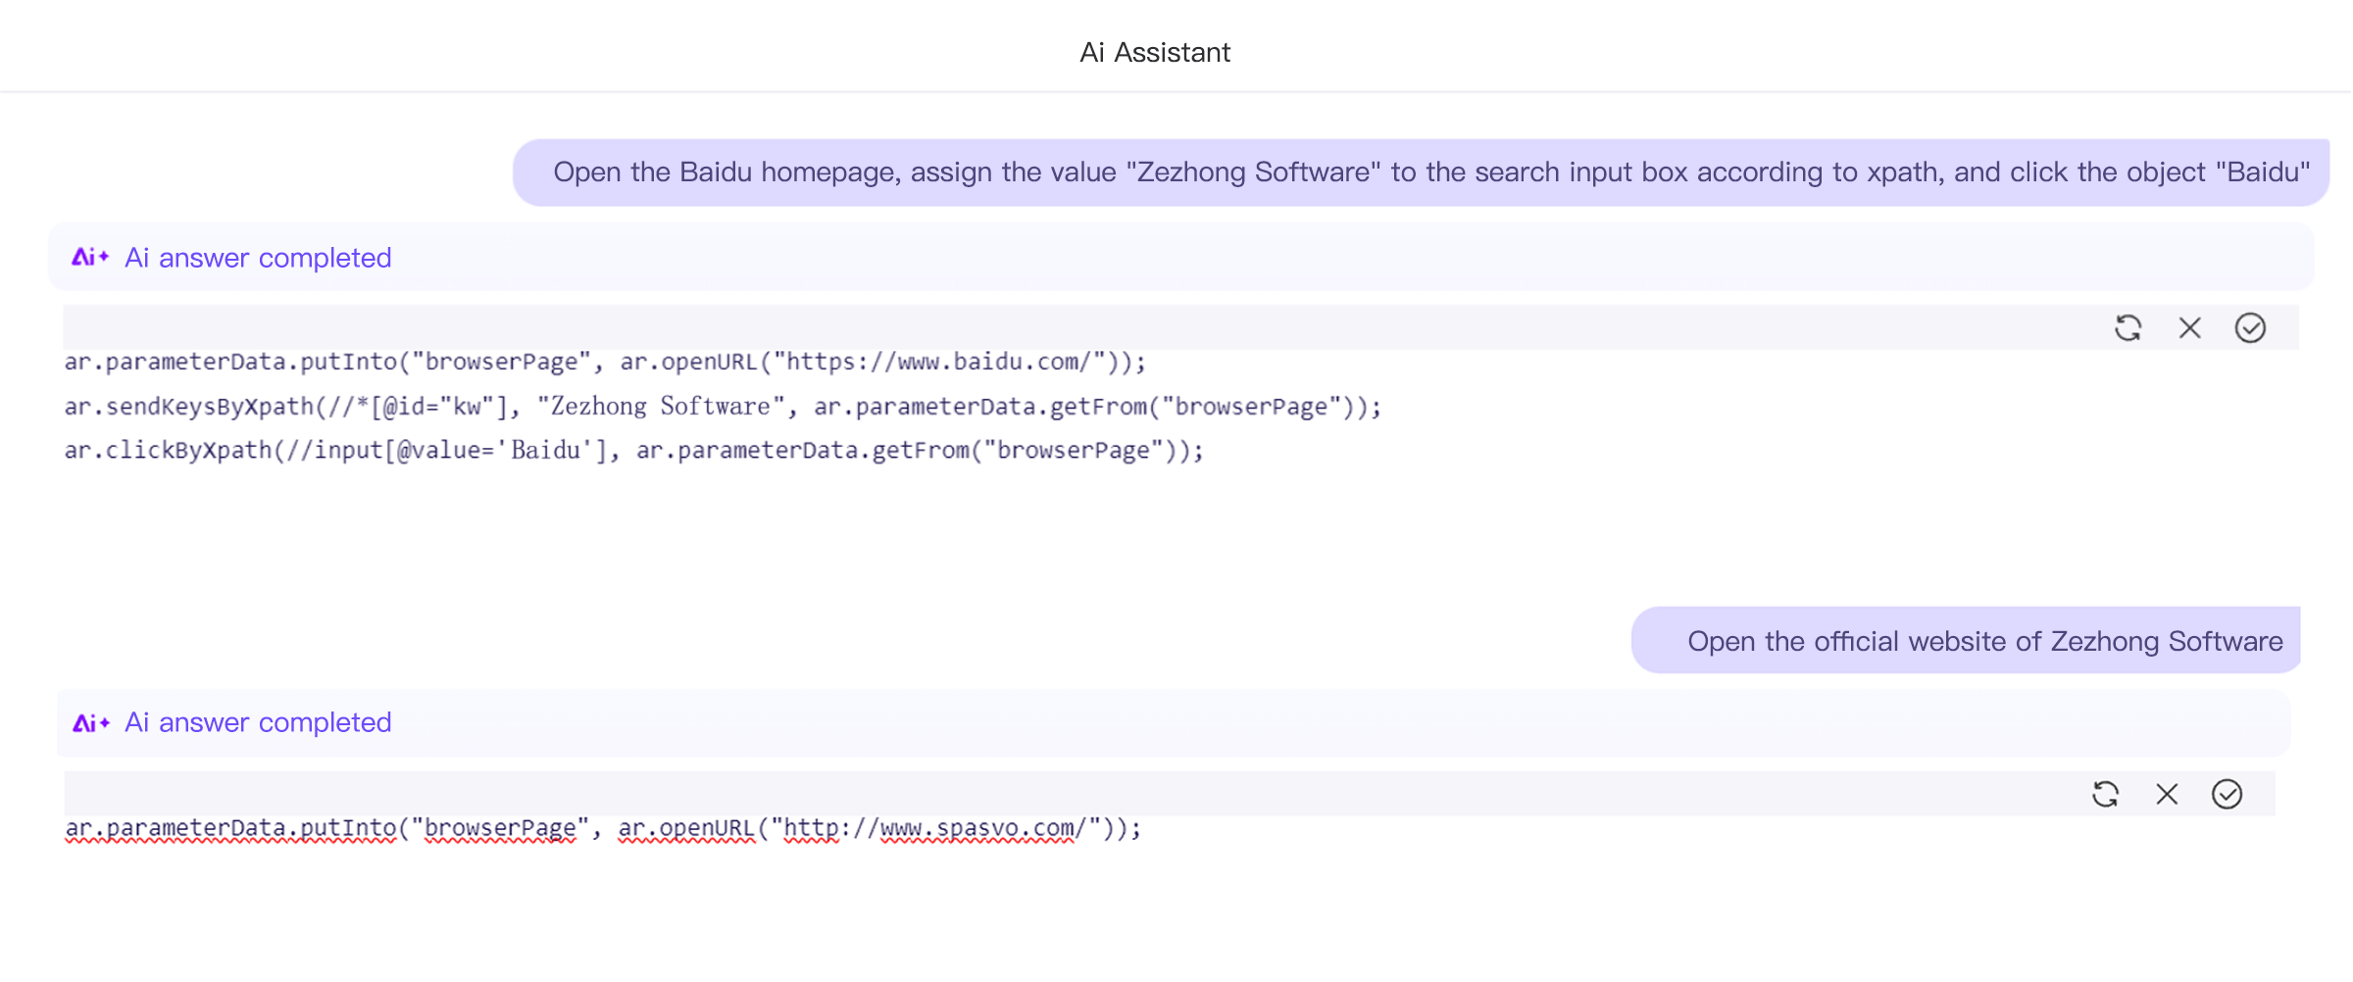Regenerate the first Baidu code answer
The height and width of the screenshot is (982, 2353).
pos(2129,328)
